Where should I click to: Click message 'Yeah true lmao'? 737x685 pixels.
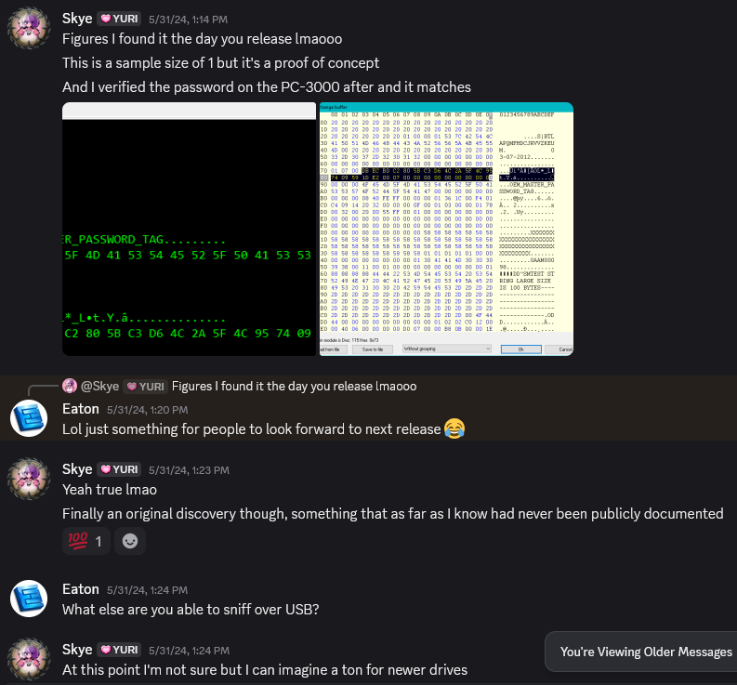click(x=110, y=490)
